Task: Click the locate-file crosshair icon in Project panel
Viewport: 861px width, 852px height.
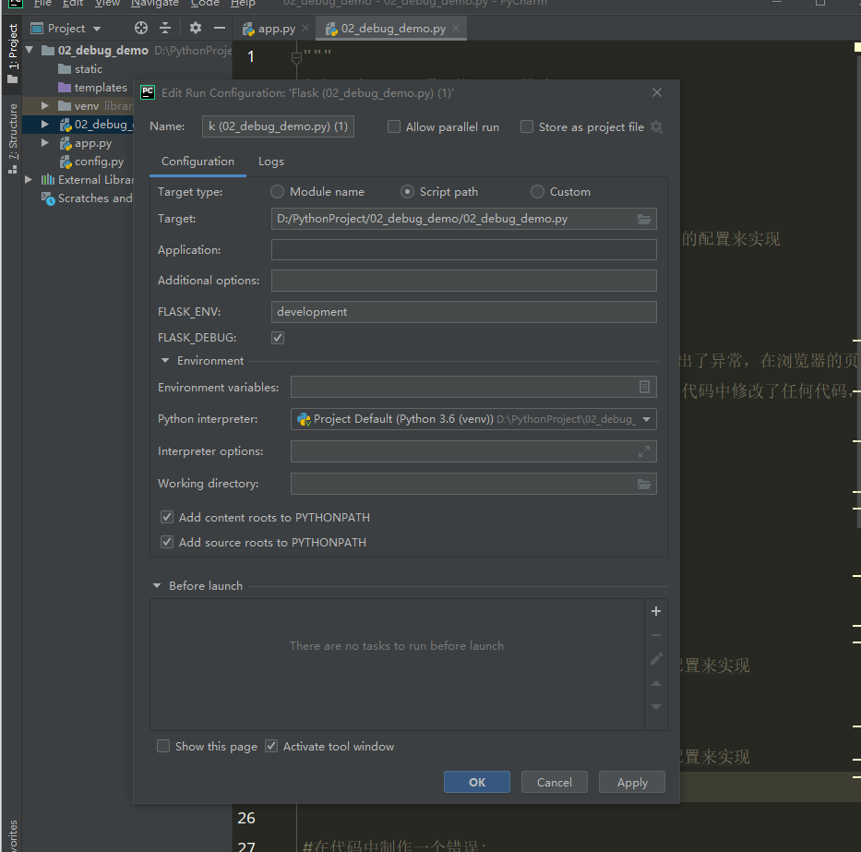Action: tap(141, 28)
